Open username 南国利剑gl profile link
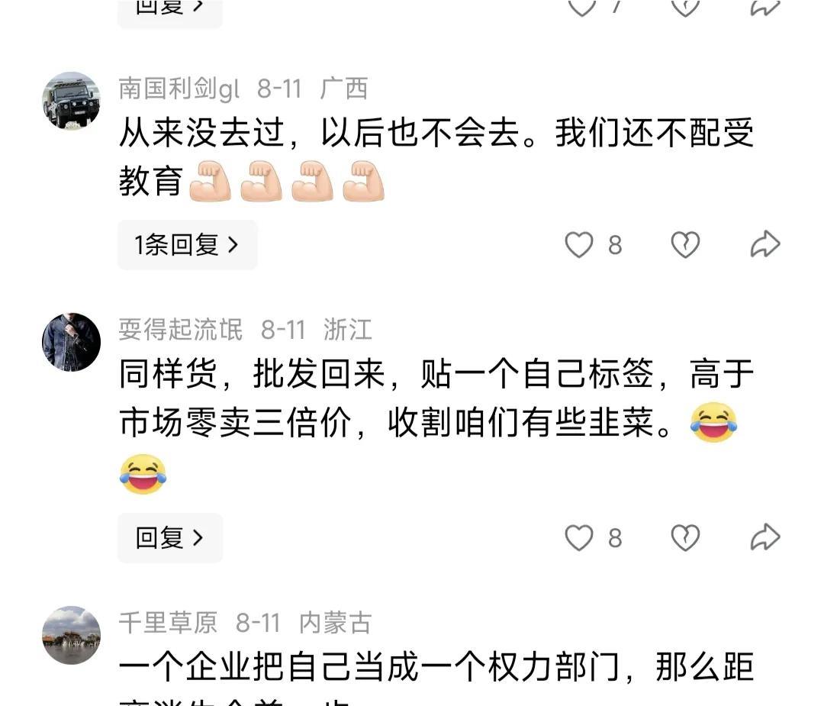Viewport: 824px width, 706px height. (179, 89)
